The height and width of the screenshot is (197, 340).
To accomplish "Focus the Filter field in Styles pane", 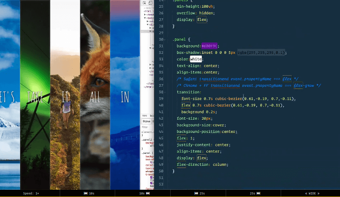I will click(x=148, y=127).
